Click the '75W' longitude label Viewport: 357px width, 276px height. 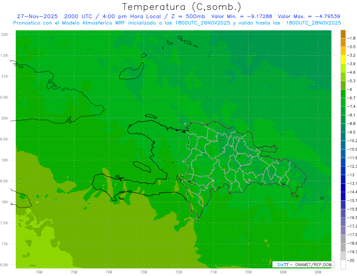pos(74,272)
